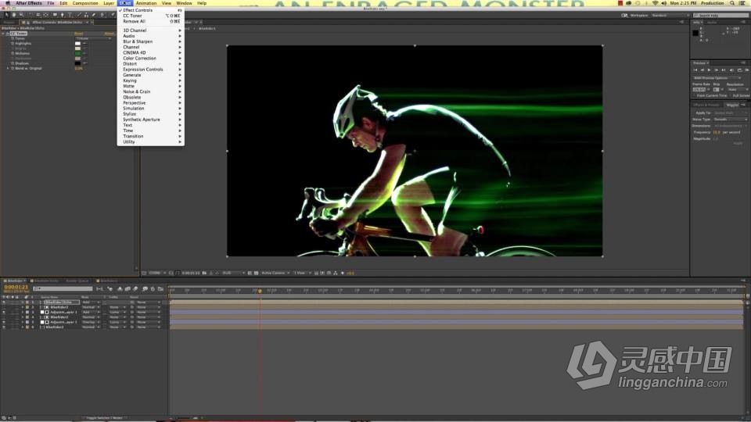The height and width of the screenshot is (422, 751).
Task: Start RAM preview in Preview panel
Action: pyautogui.click(x=746, y=70)
